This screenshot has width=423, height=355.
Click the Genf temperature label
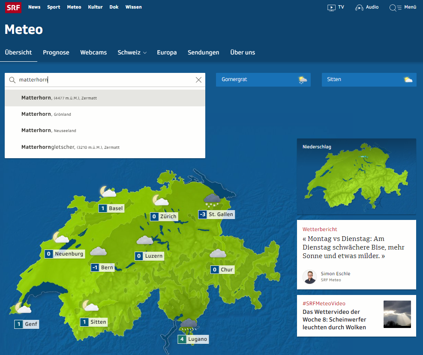(x=27, y=324)
